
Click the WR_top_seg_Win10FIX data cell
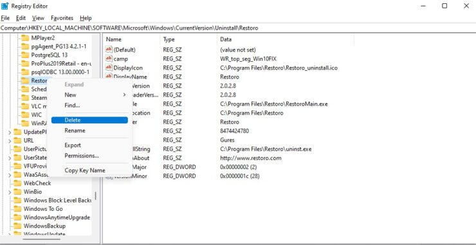point(248,59)
